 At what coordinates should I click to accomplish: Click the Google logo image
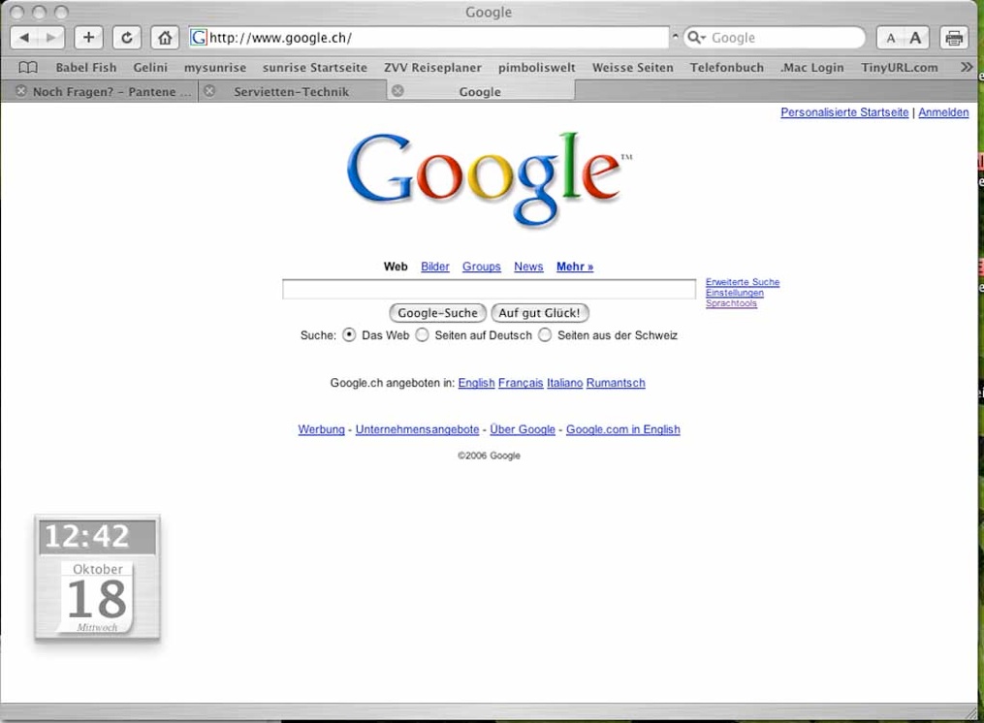coord(489,179)
